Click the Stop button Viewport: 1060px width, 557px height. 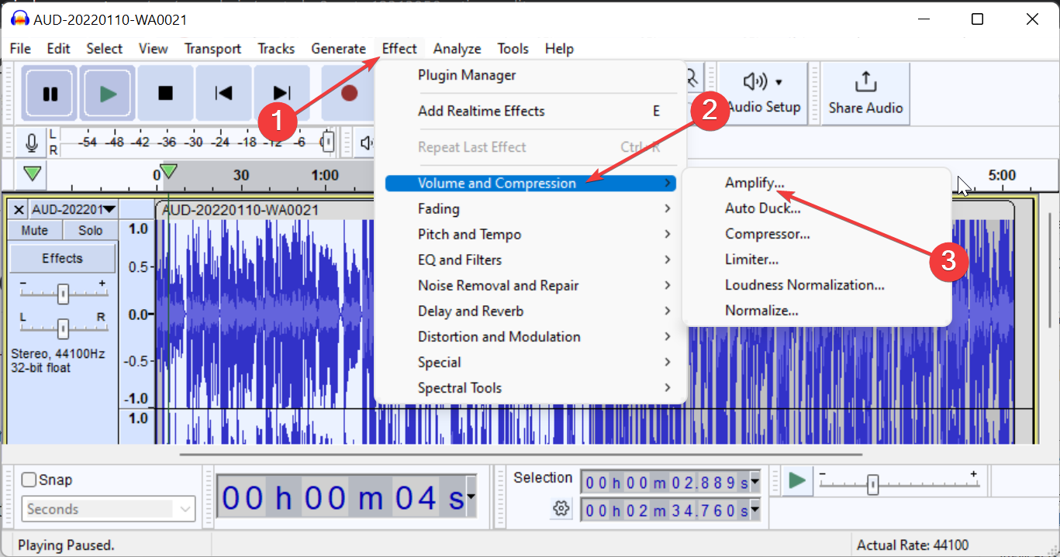[165, 93]
